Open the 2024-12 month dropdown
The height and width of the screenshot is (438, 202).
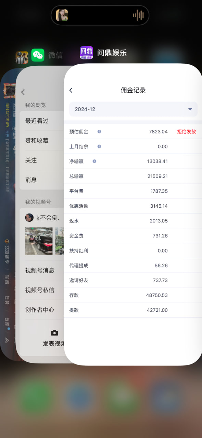[x=133, y=109]
